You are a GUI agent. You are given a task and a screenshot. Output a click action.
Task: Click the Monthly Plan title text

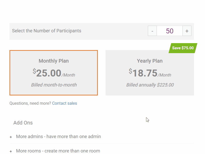[x=54, y=61]
